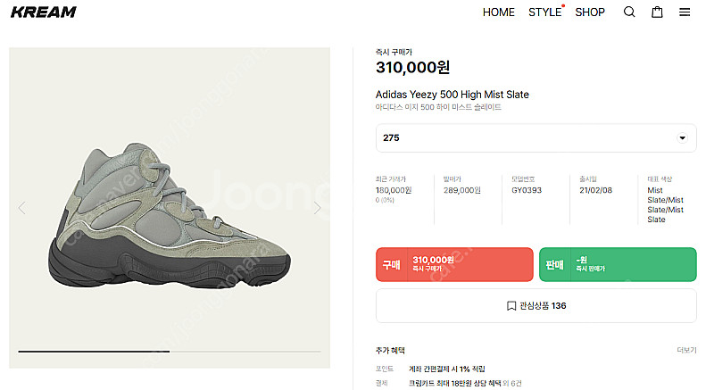Image resolution: width=714 pixels, height=390 pixels.
Task: Open the SHOP menu
Action: tap(590, 12)
